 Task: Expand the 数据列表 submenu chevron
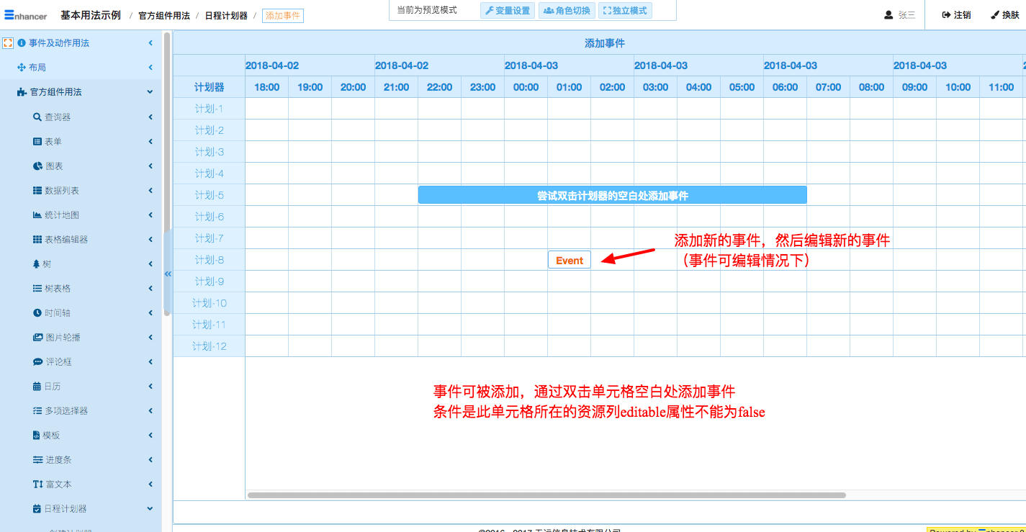point(150,191)
